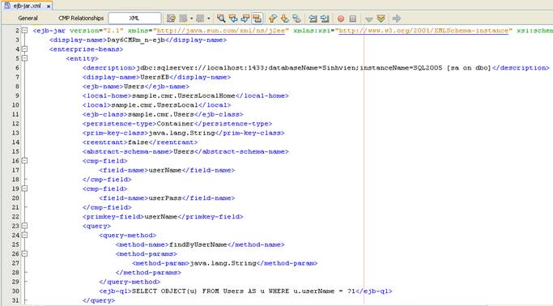Close the ejb-jar.xml tab
The width and height of the screenshot is (553, 306).
tap(49, 6)
